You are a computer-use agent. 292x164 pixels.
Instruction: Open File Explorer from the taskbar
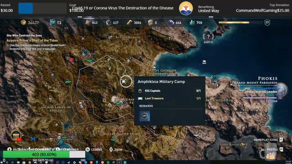point(18,162)
